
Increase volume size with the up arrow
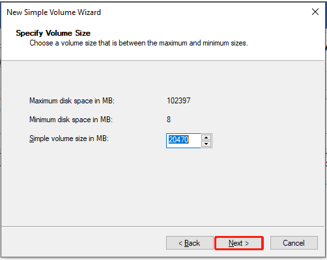coord(206,137)
